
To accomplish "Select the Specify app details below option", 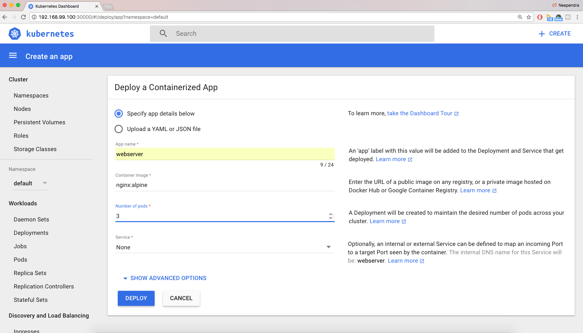I will click(x=118, y=114).
